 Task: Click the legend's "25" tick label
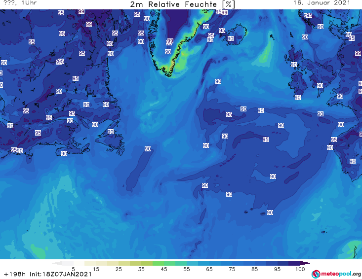(119, 269)
